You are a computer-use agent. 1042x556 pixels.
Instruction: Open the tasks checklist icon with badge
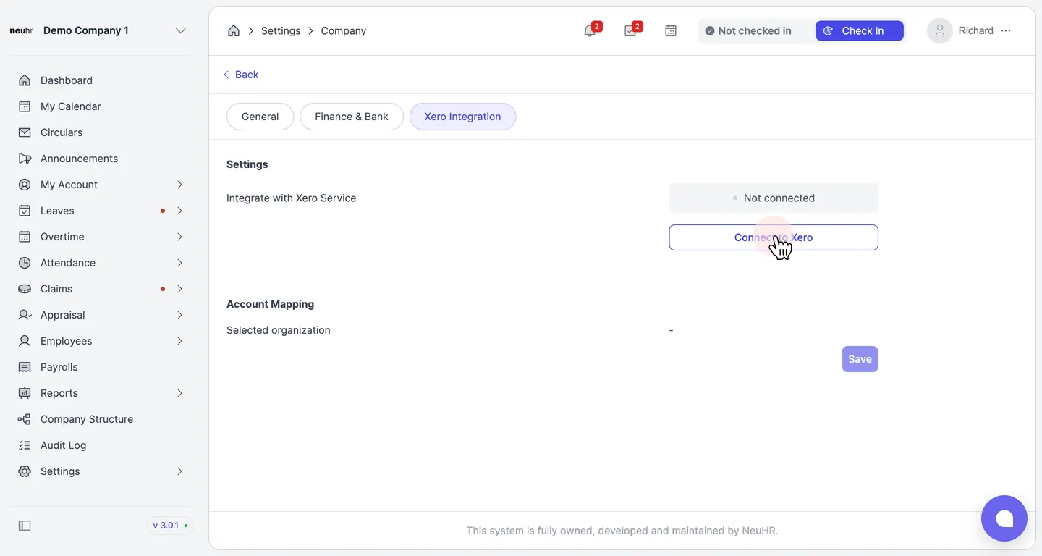click(x=630, y=30)
